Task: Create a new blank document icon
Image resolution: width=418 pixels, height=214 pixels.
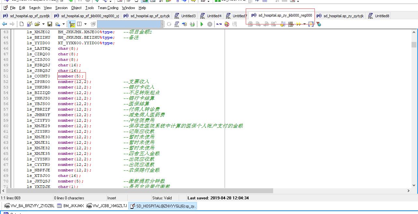Action: pos(21,24)
